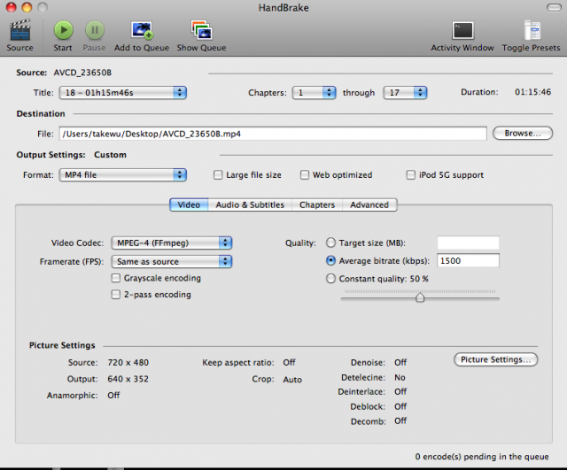Click the Denoise value Off
The height and width of the screenshot is (470, 567).
coord(400,362)
